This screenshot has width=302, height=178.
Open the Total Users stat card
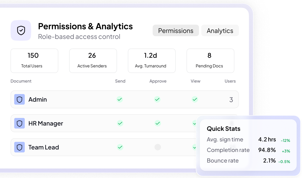pos(34,61)
